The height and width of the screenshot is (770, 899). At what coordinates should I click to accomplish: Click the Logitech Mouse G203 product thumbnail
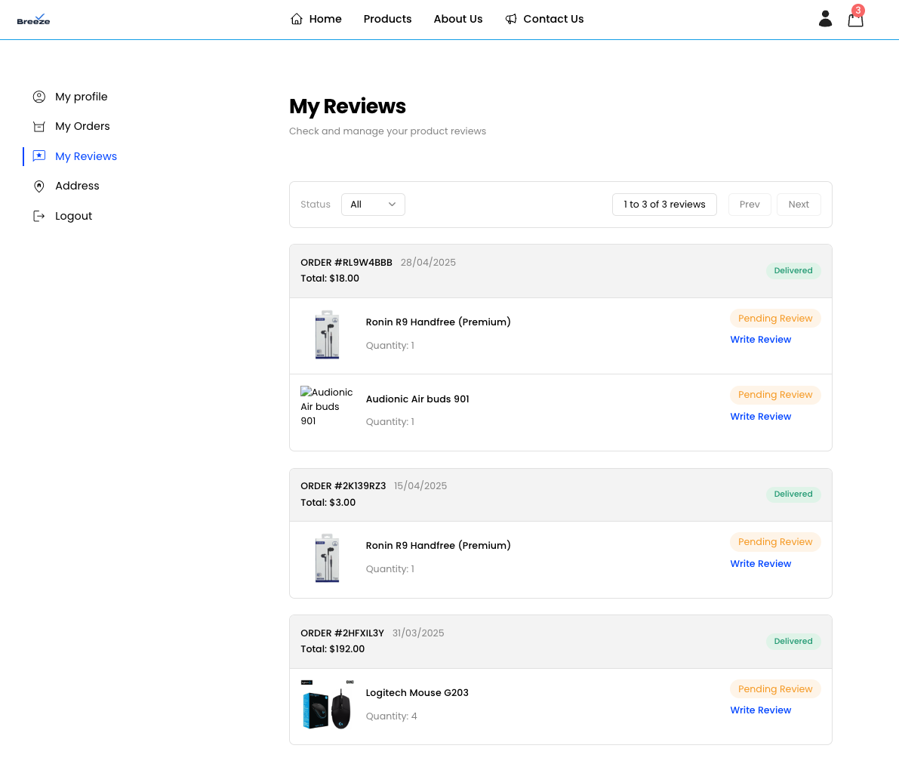[x=327, y=704]
